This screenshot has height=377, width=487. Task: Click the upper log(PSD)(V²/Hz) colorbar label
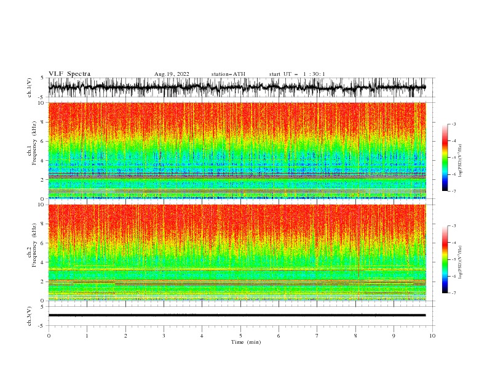pos(461,161)
